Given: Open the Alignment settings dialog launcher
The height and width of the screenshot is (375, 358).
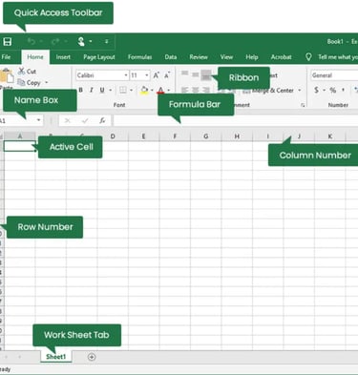Looking at the screenshot, I should point(303,105).
